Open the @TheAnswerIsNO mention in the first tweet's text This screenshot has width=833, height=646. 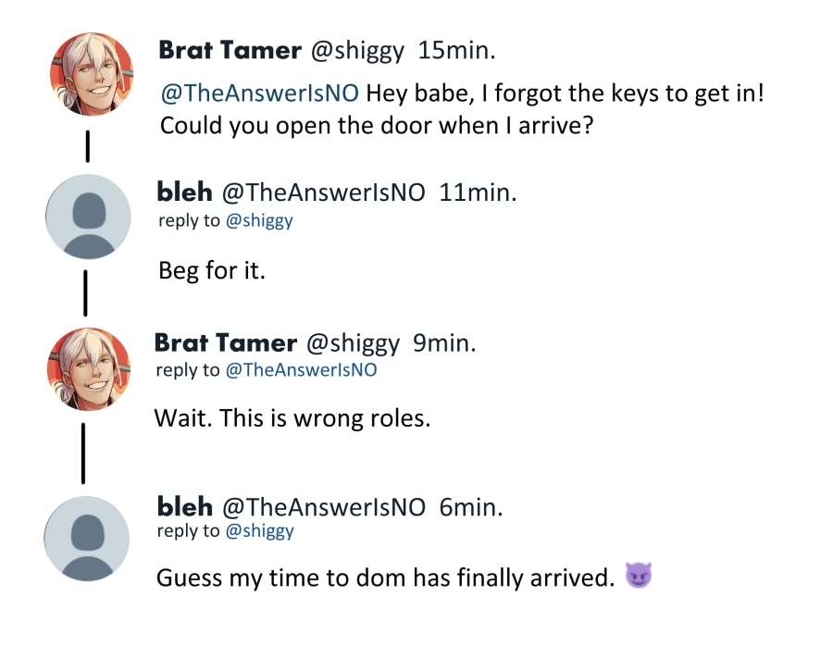pos(259,94)
